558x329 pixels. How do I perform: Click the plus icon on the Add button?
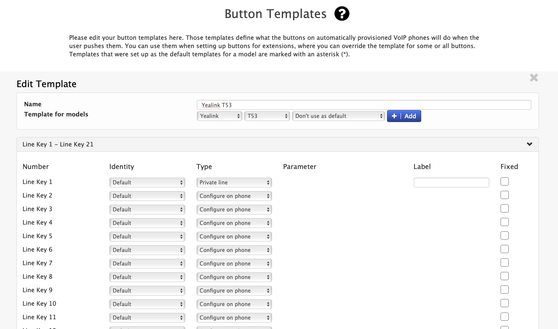(x=394, y=116)
